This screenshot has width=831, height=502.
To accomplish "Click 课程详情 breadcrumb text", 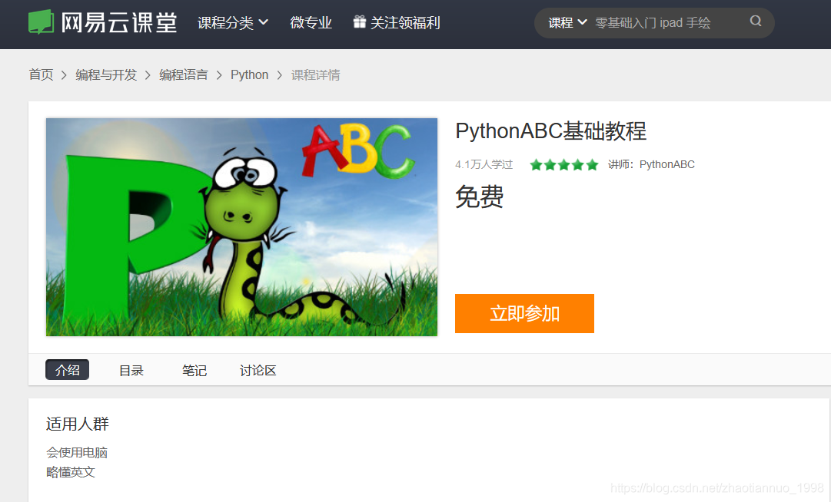I will 315,75.
